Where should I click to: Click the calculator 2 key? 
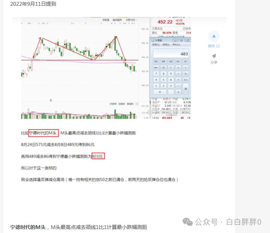pyautogui.click(x=163, y=86)
